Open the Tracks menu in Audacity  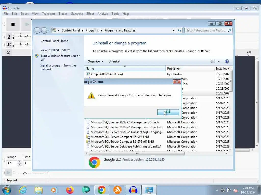pos(63,14)
